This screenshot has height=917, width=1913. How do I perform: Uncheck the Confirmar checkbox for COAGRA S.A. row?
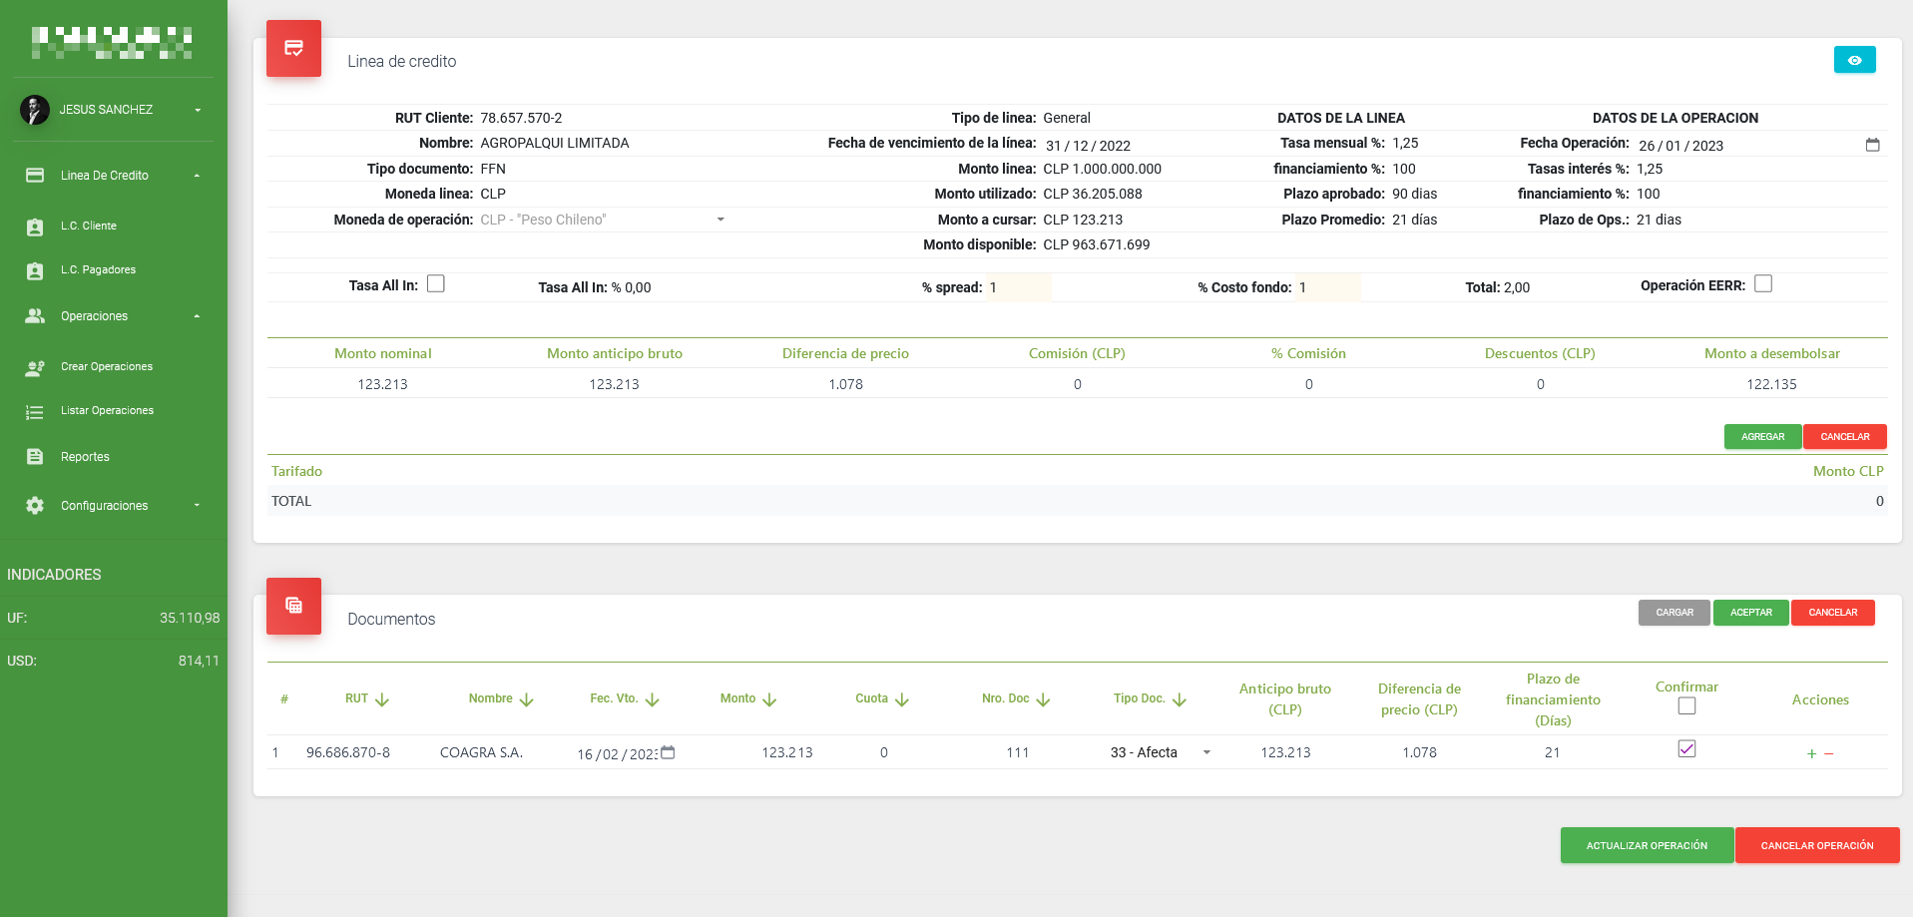point(1686,748)
